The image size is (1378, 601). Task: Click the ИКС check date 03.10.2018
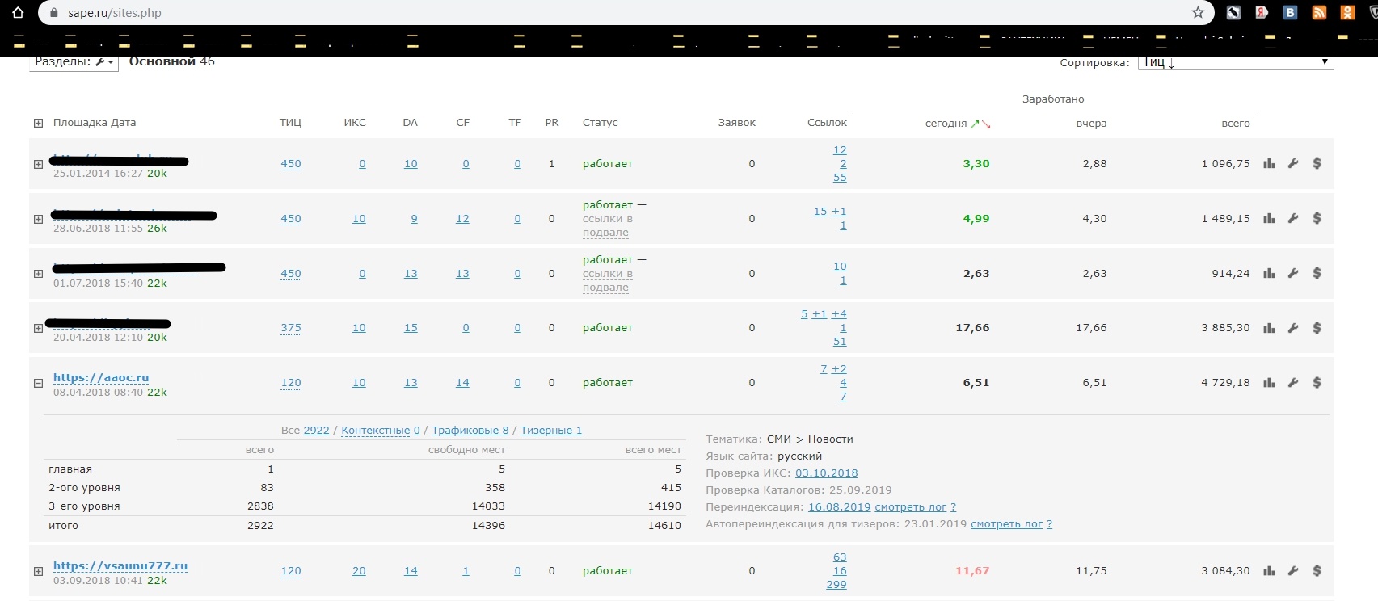point(827,473)
